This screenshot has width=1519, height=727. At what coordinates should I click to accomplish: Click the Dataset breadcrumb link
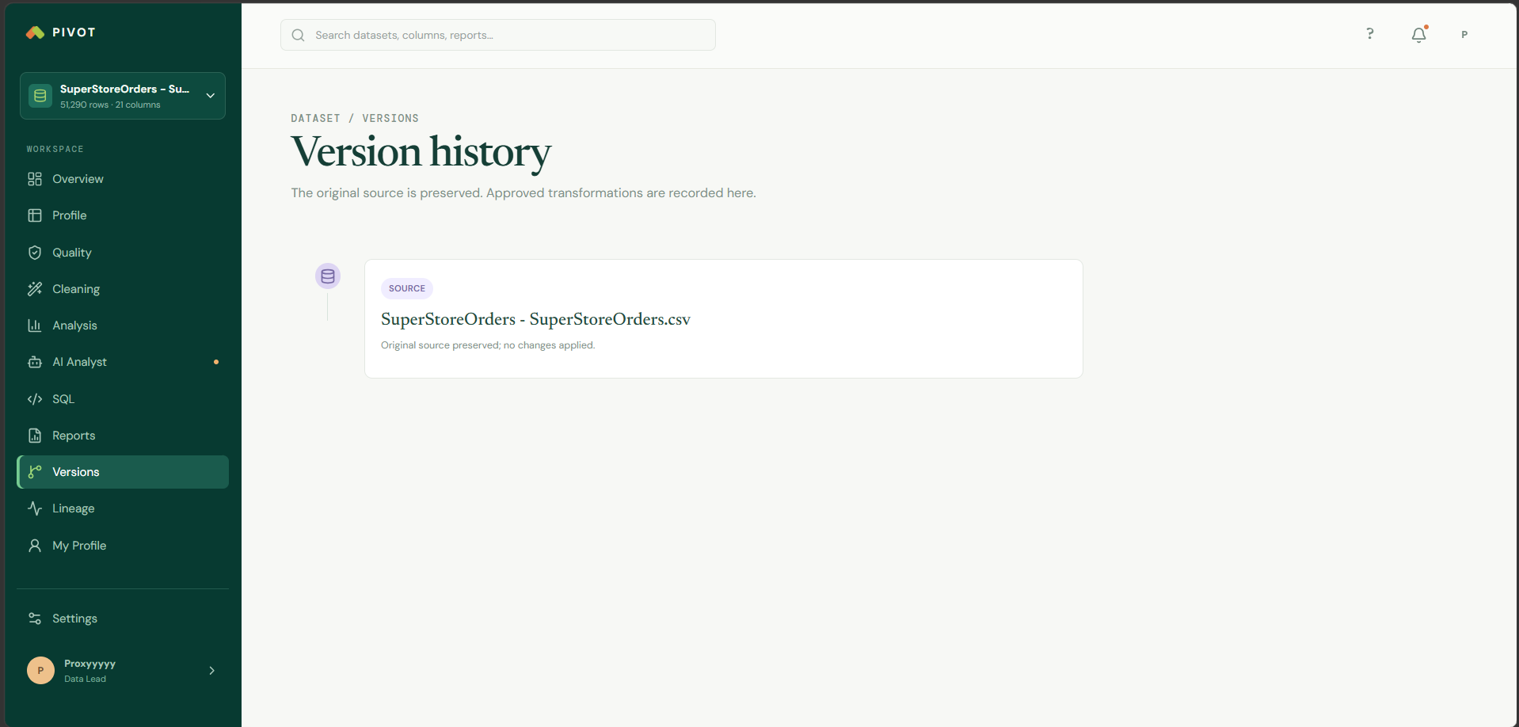(x=315, y=118)
